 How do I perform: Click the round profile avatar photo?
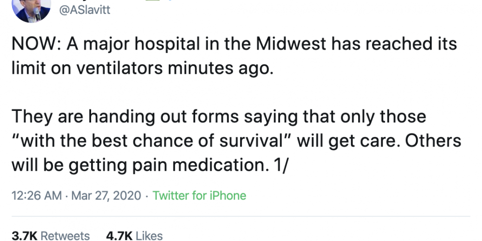point(31,10)
